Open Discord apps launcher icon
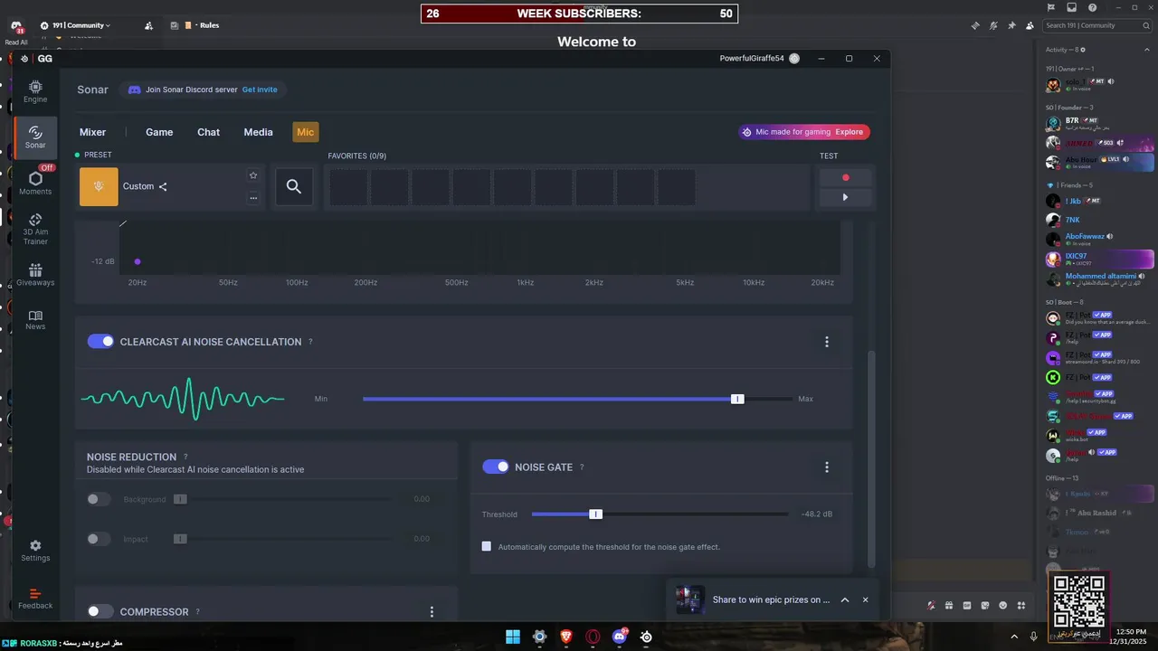 click(x=1021, y=605)
